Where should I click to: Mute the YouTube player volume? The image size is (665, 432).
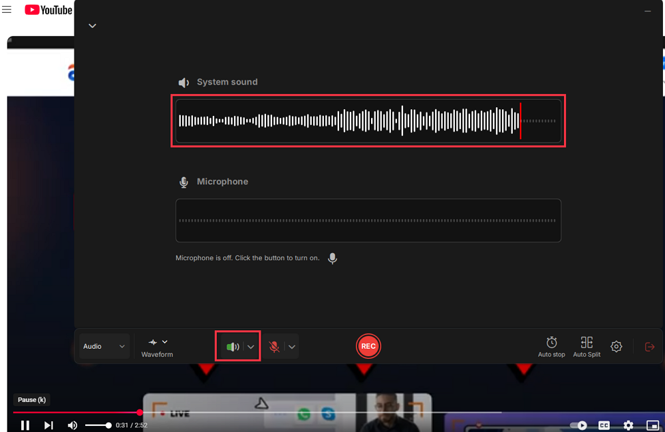pyautogui.click(x=72, y=425)
